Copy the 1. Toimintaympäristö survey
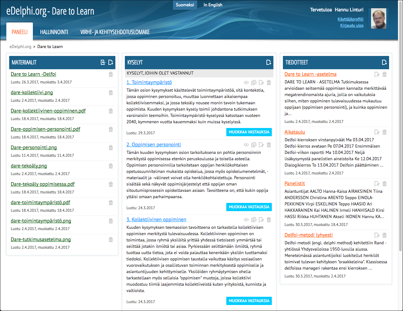Screen dimensions: 403x311 point(253,82)
